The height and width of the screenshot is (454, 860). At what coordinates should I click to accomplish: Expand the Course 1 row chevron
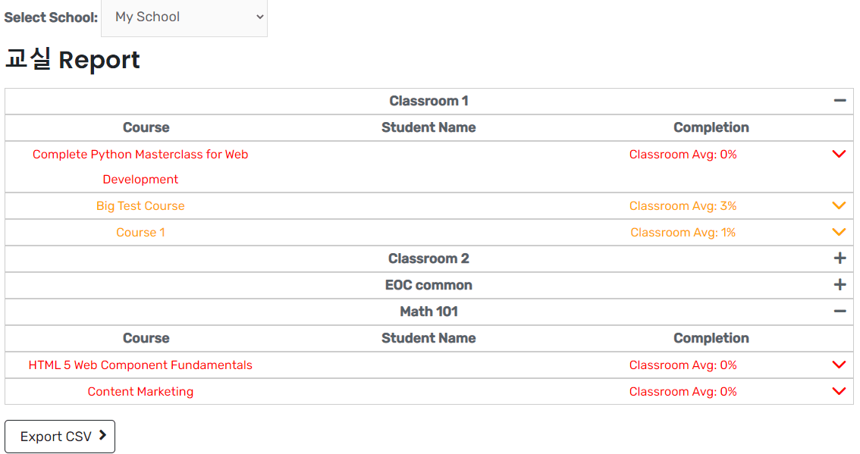coord(838,232)
